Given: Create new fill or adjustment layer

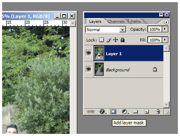Looking at the screenshot, I should click(x=125, y=111).
